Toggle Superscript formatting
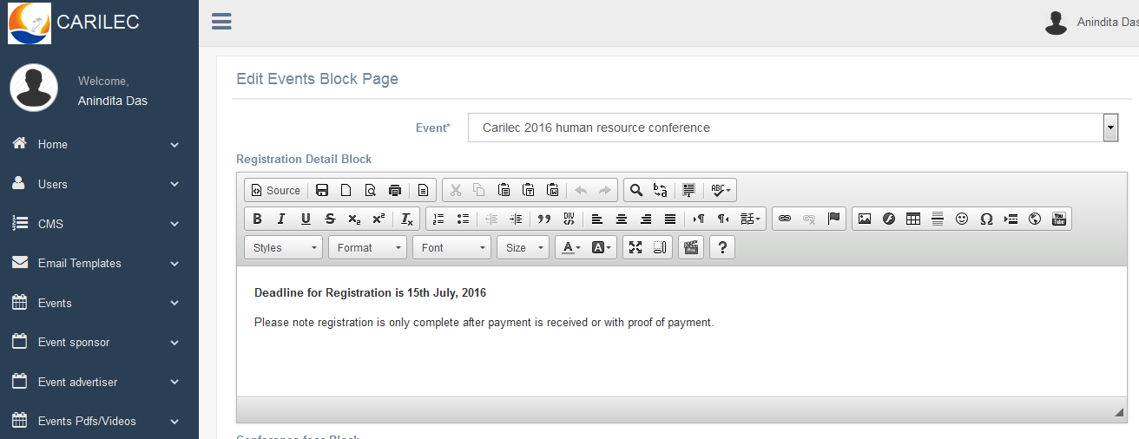Viewport: 1139px width, 439px height. coord(379,219)
